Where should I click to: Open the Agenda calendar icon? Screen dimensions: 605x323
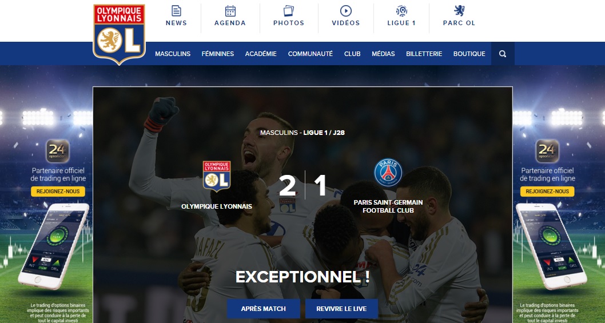click(230, 11)
